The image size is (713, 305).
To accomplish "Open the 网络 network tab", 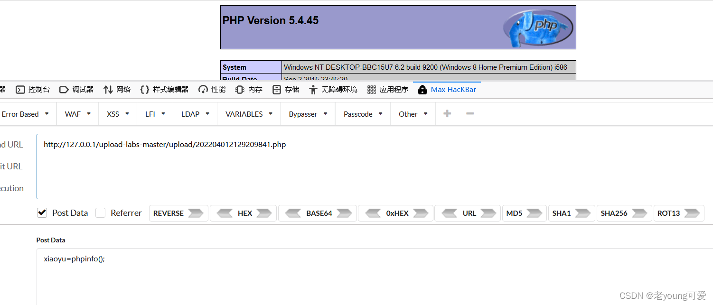I will coord(117,90).
